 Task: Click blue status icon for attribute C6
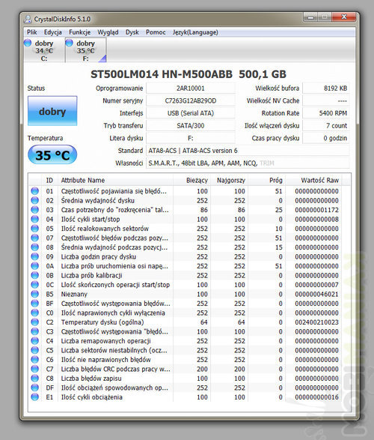35,360
